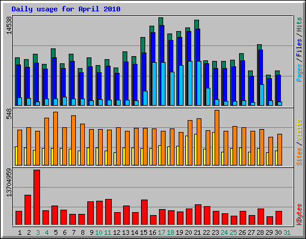
Task: Click day 13 on the x-axis
Action: (x=126, y=232)
